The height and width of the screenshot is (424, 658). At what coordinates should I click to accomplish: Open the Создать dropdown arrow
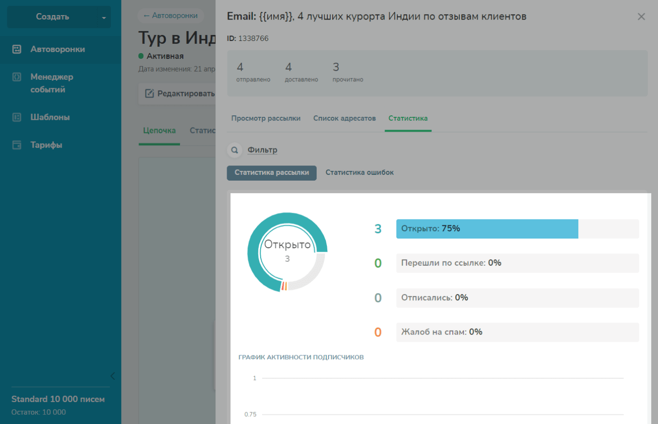pyautogui.click(x=104, y=18)
